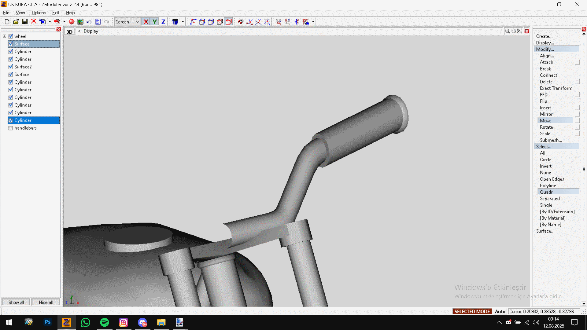
Task: Select the Rotate modify tool
Action: pyautogui.click(x=546, y=127)
